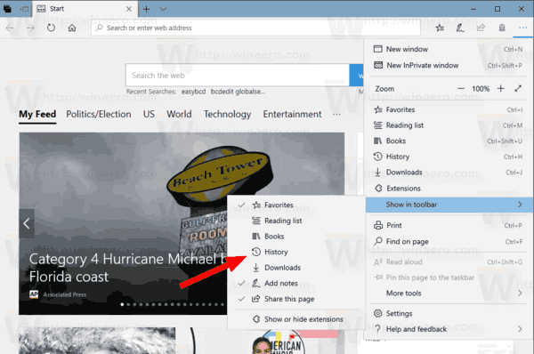Viewport: 534px width, 354px height.
Task: Select the My Feed tab
Action: coord(37,114)
